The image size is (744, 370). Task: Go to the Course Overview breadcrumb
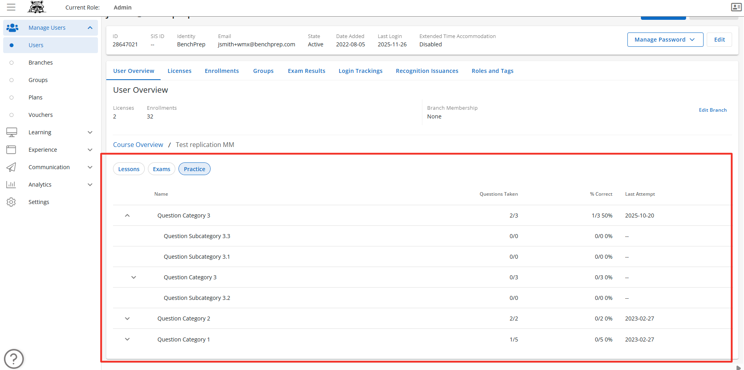(138, 145)
